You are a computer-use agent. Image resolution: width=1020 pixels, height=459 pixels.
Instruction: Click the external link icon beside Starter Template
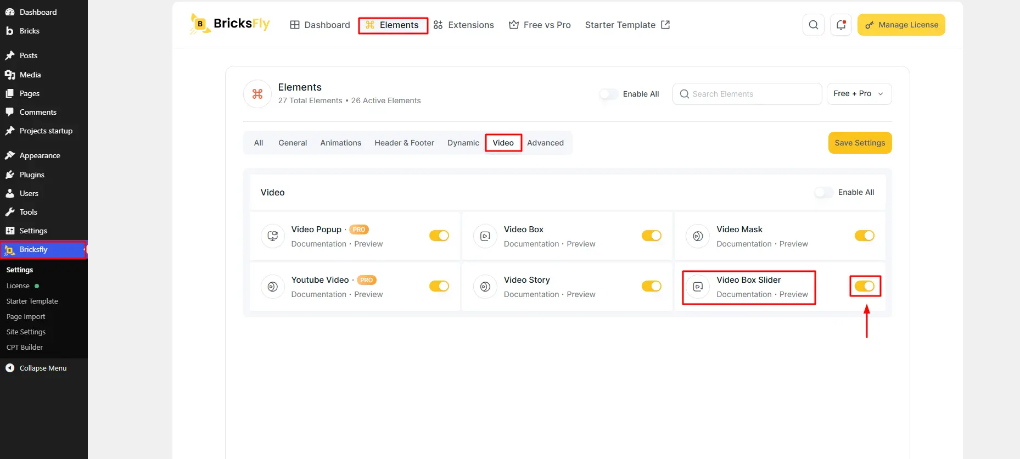tap(665, 25)
